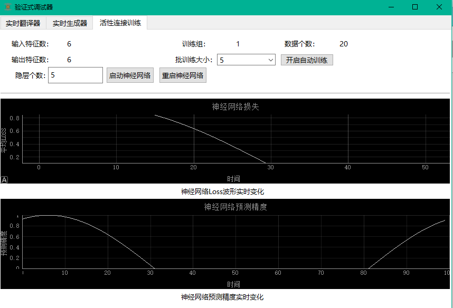Switch to the 实时翻译器 tab
Viewport: 453px width, 308px height.
[x=23, y=23]
